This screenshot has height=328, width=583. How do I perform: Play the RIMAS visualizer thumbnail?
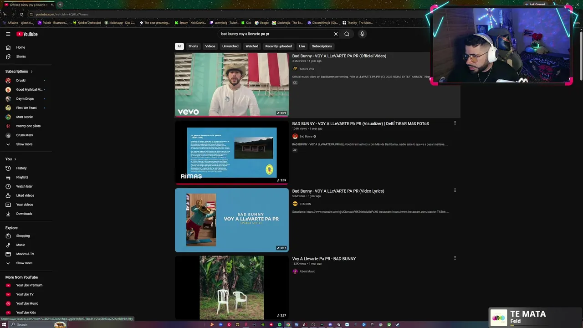click(231, 153)
